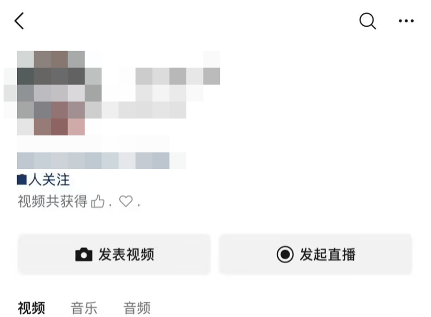Image resolution: width=431 pixels, height=317 pixels.
Task: Click the pixelated line extending right of avatar bottom
Action: click(x=144, y=110)
